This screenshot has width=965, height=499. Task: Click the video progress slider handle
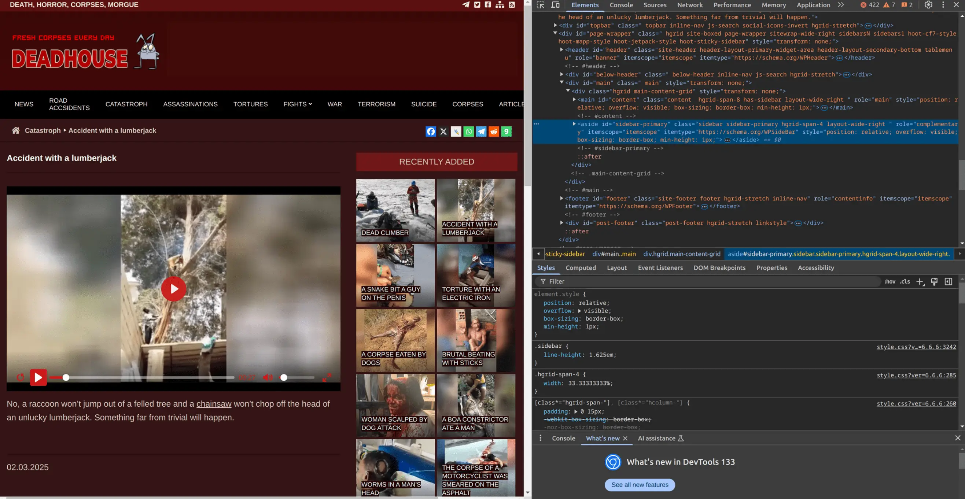point(66,377)
